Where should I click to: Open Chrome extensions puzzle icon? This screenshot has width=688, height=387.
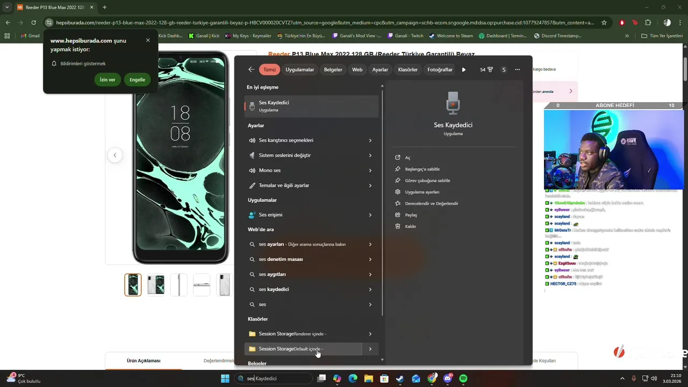tap(648, 23)
